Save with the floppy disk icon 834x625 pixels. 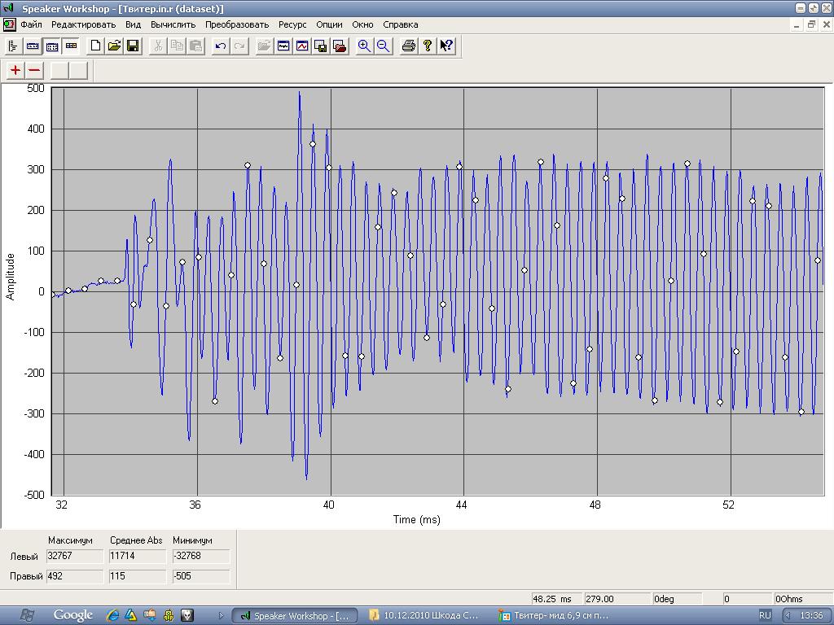(x=133, y=46)
